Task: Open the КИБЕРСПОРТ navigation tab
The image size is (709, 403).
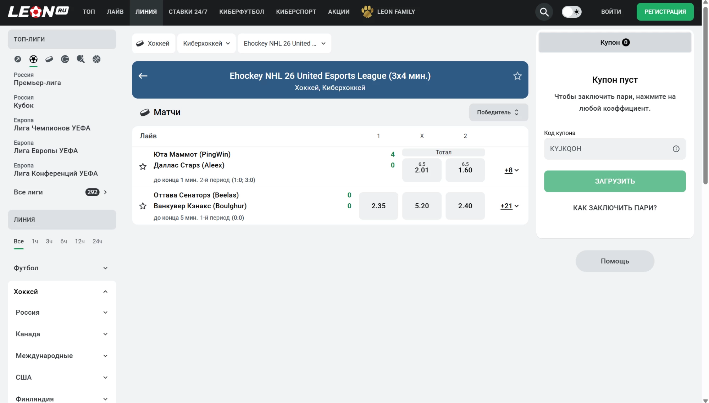Action: tap(296, 12)
